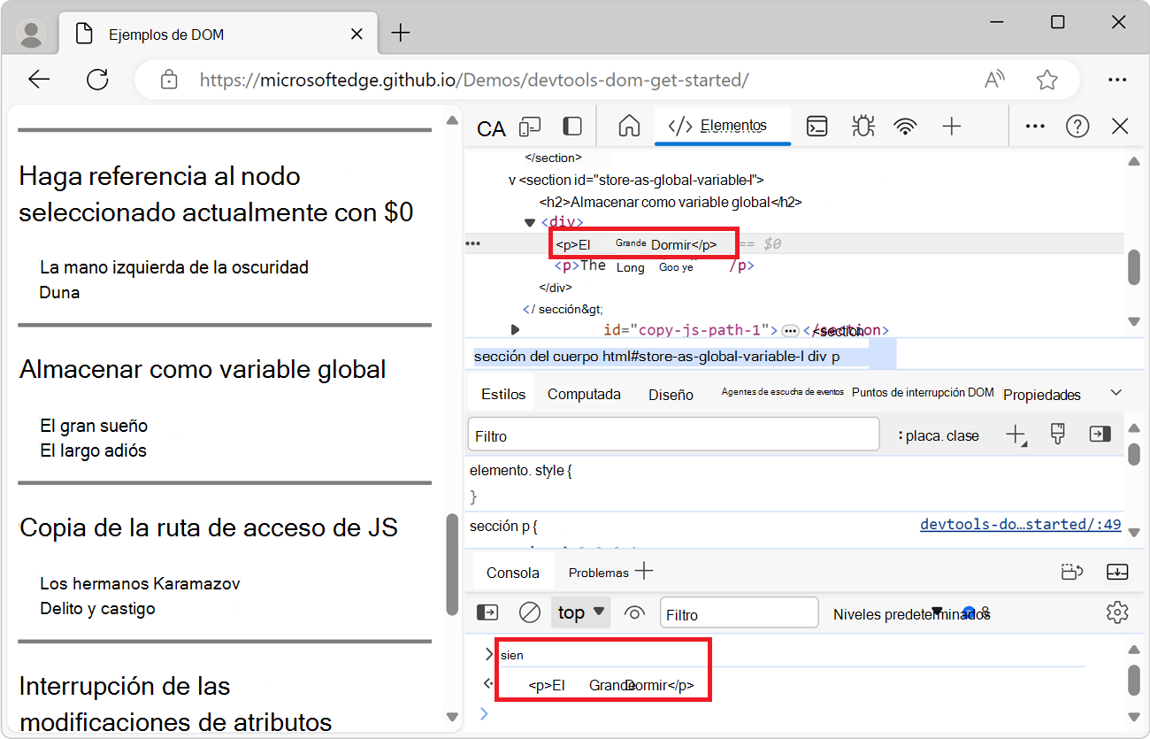Click ellipsis badge in copy-js-path-1 node
This screenshot has height=739, width=1150.
[x=790, y=330]
